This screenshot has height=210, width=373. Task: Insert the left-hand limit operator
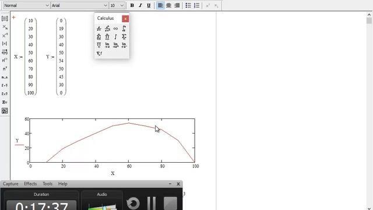pyautogui.click(x=124, y=45)
